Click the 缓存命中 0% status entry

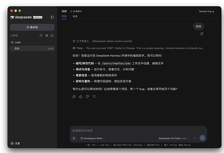[153, 145]
